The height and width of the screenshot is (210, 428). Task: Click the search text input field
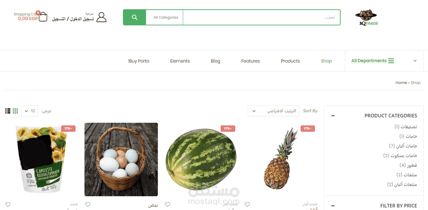262,17
